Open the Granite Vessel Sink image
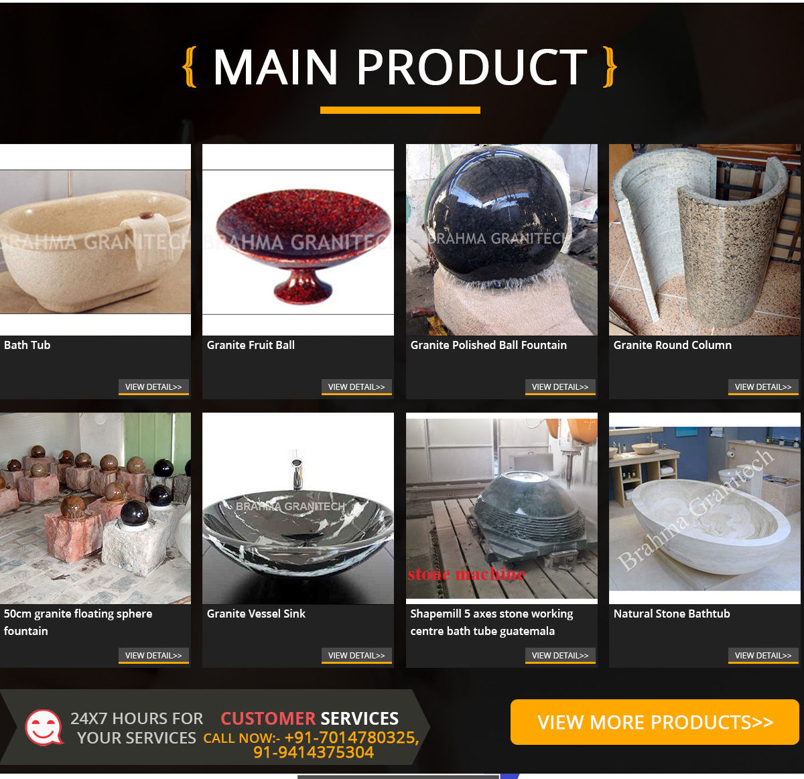This screenshot has height=779, width=804. tap(298, 508)
